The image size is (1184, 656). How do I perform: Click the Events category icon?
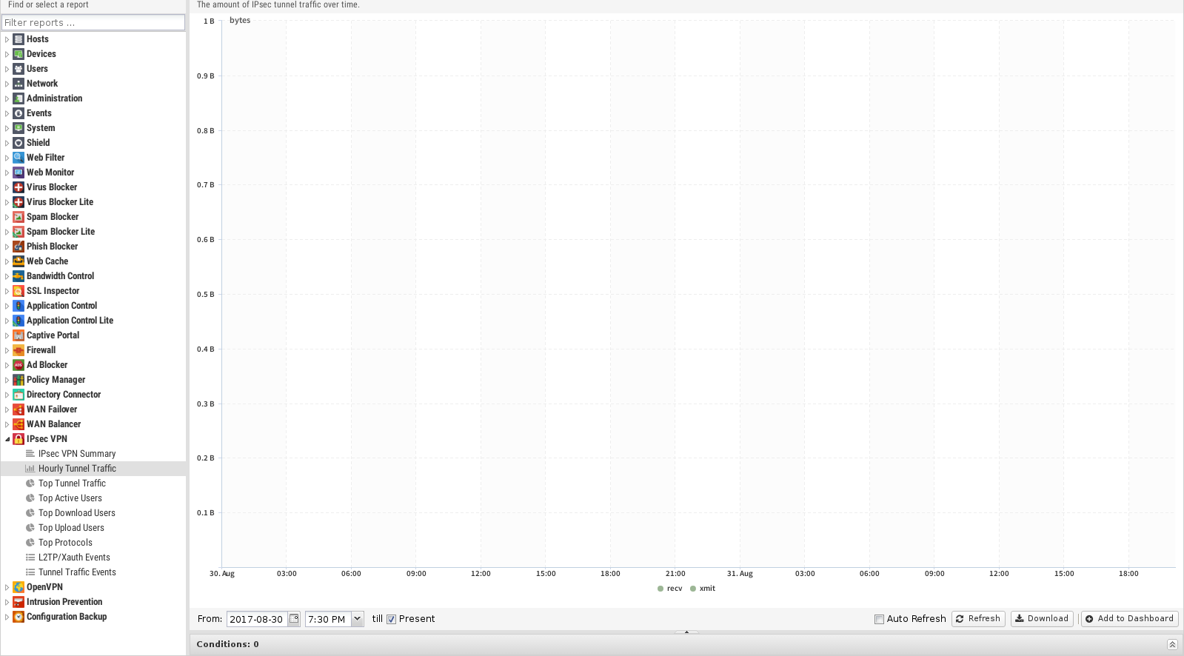(19, 113)
